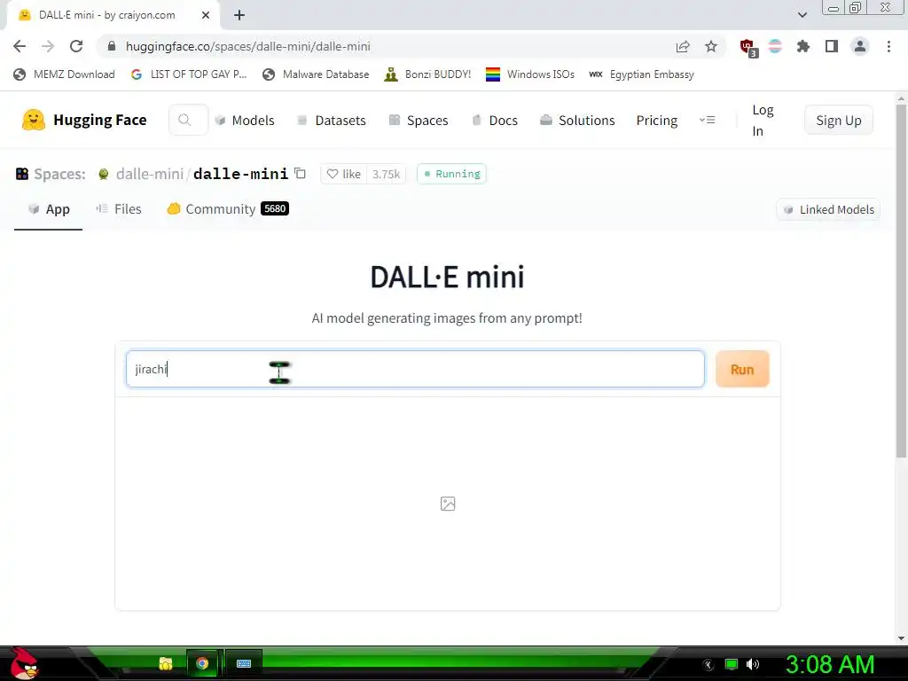The image size is (908, 681).
Task: Click the orange Run button
Action: click(742, 369)
